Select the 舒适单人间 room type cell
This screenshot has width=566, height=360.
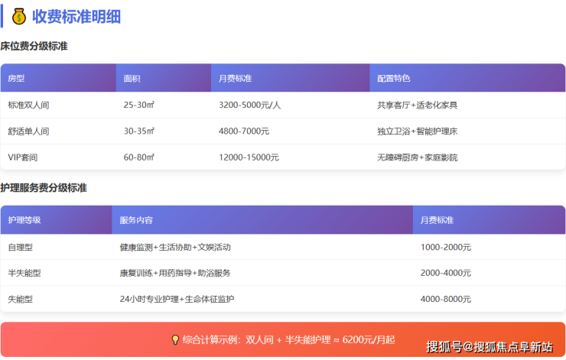pyautogui.click(x=28, y=131)
